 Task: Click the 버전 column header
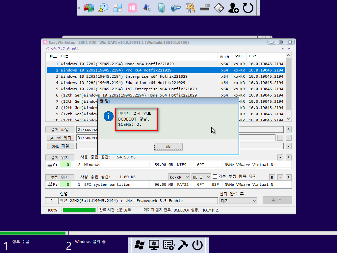(x=266, y=57)
